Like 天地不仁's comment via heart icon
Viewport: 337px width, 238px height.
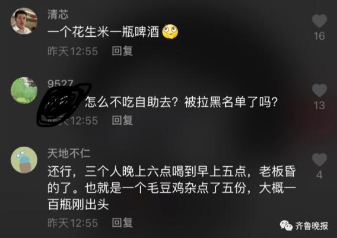click(319, 160)
